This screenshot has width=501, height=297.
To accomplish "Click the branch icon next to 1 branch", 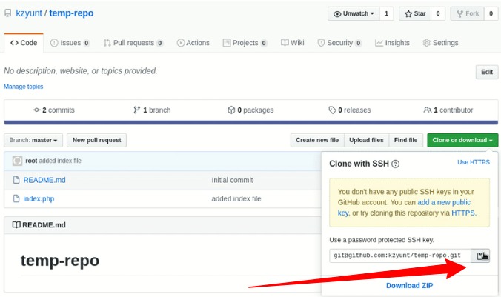I will pos(137,110).
